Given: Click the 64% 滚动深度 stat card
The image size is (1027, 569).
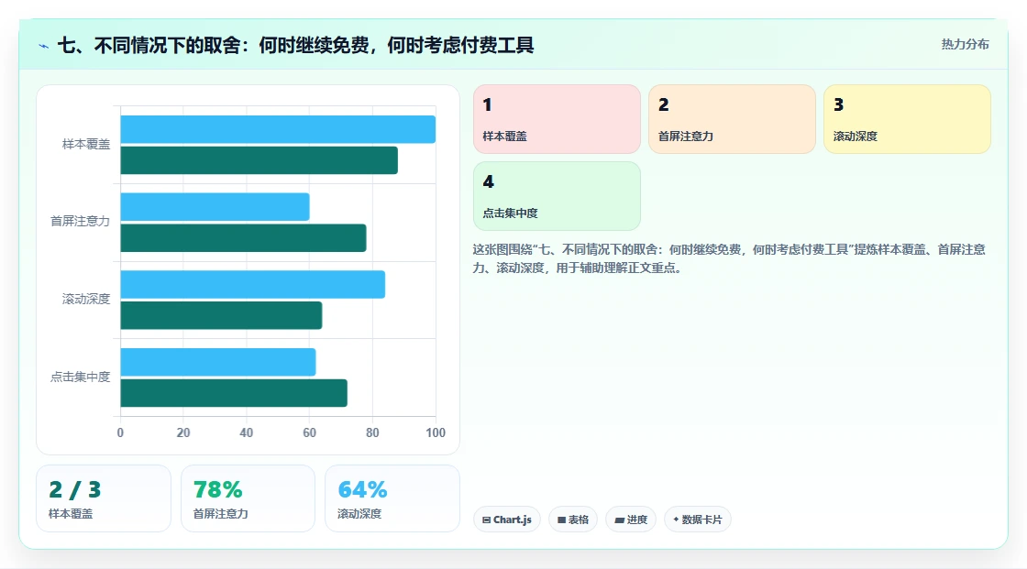Looking at the screenshot, I should pos(392,498).
